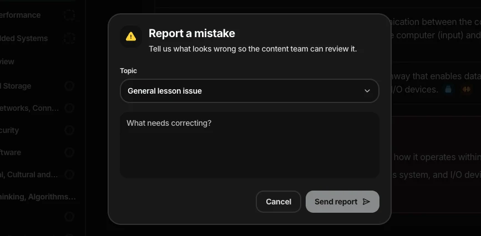
Task: Open the Topic dropdown showing General lesson issue
Action: click(x=250, y=91)
